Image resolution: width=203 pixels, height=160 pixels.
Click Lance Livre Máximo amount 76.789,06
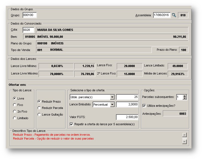[x=85, y=74]
